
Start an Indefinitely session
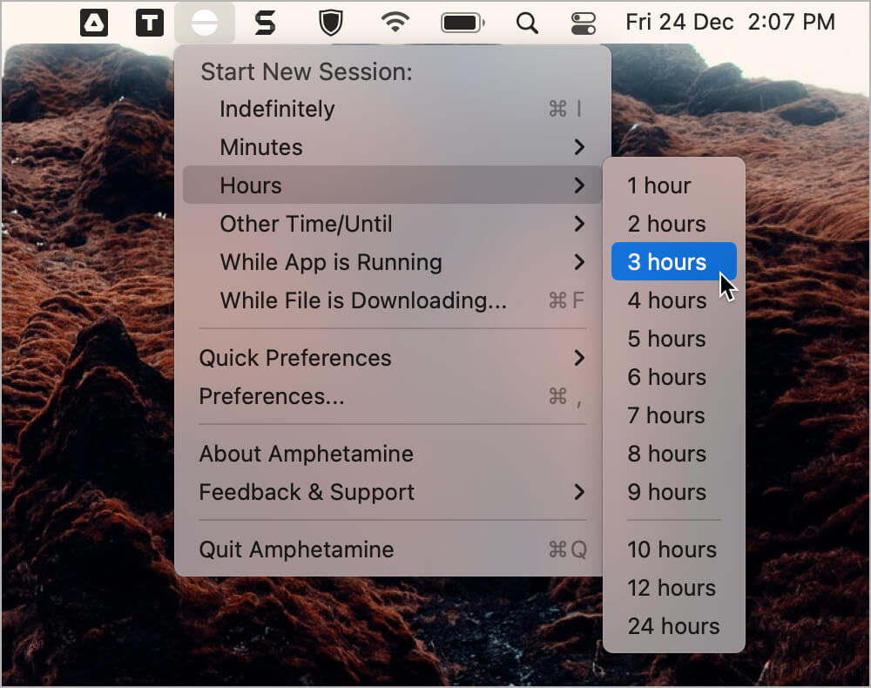(393, 109)
